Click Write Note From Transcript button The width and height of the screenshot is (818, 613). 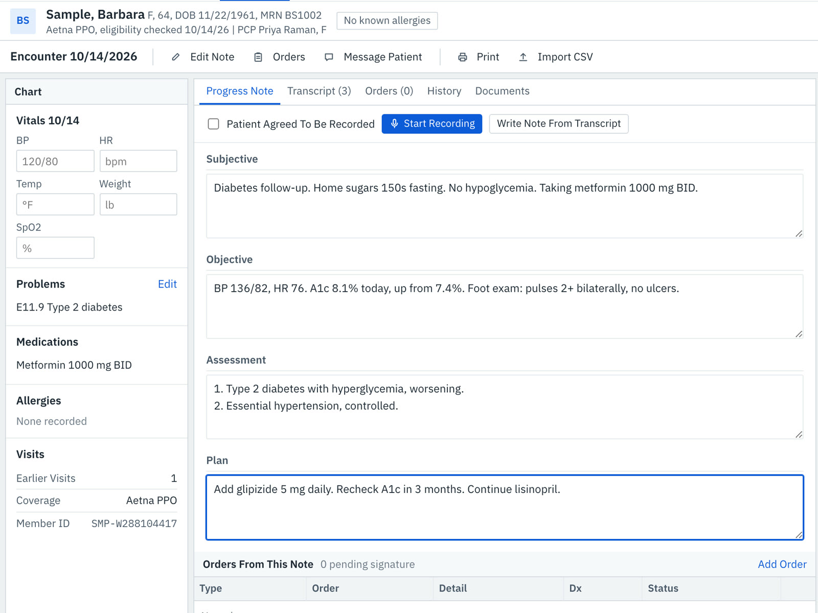[559, 124]
